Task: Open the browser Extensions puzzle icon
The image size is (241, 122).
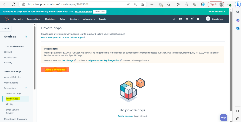Action: (169, 4)
